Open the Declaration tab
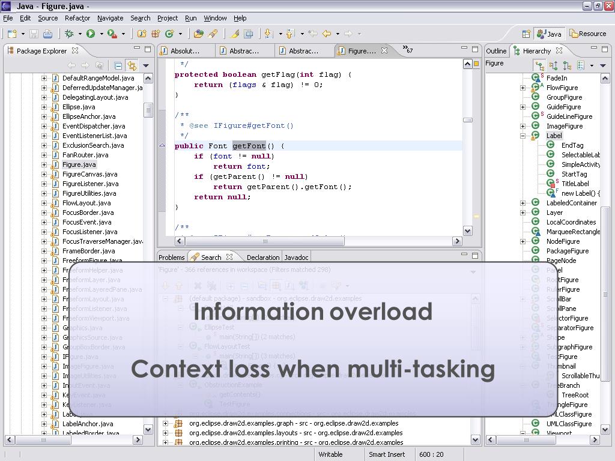The width and height of the screenshot is (615, 461). (x=263, y=258)
